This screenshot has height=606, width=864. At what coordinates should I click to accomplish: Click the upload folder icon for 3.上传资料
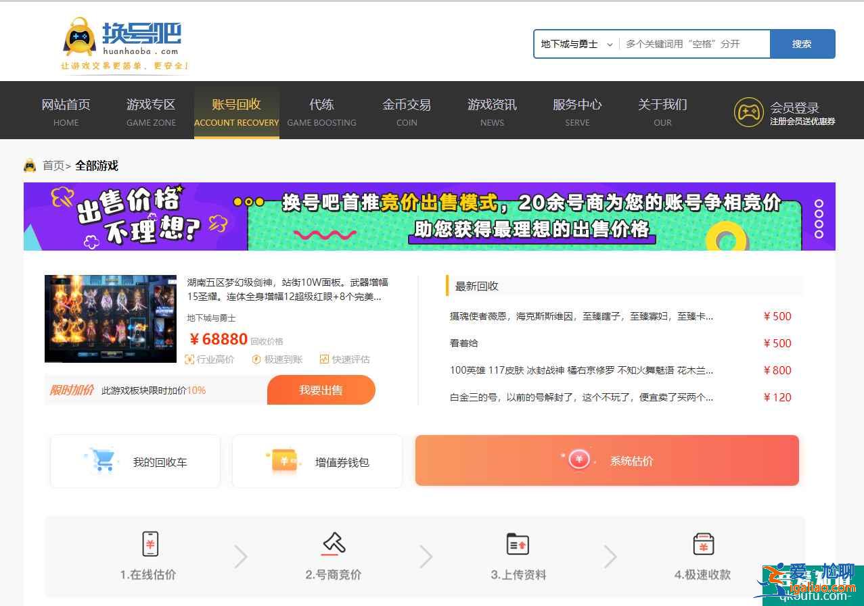coord(517,543)
